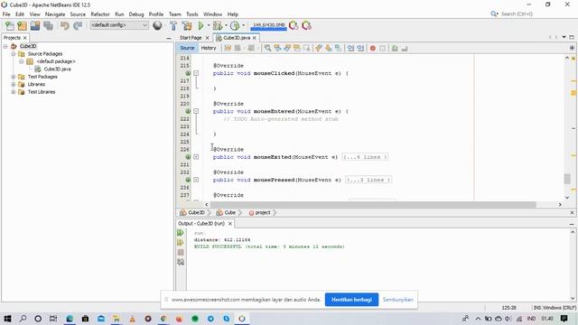
Task: Click the New File toolbar icon
Action: pos(10,25)
